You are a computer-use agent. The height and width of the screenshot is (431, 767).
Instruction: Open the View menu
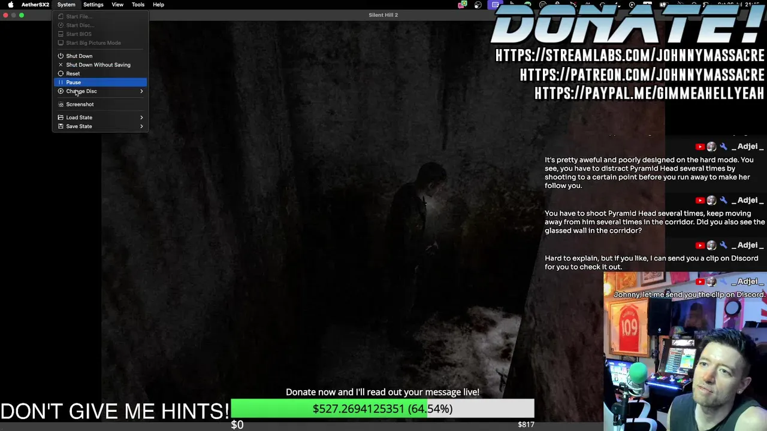pos(117,5)
